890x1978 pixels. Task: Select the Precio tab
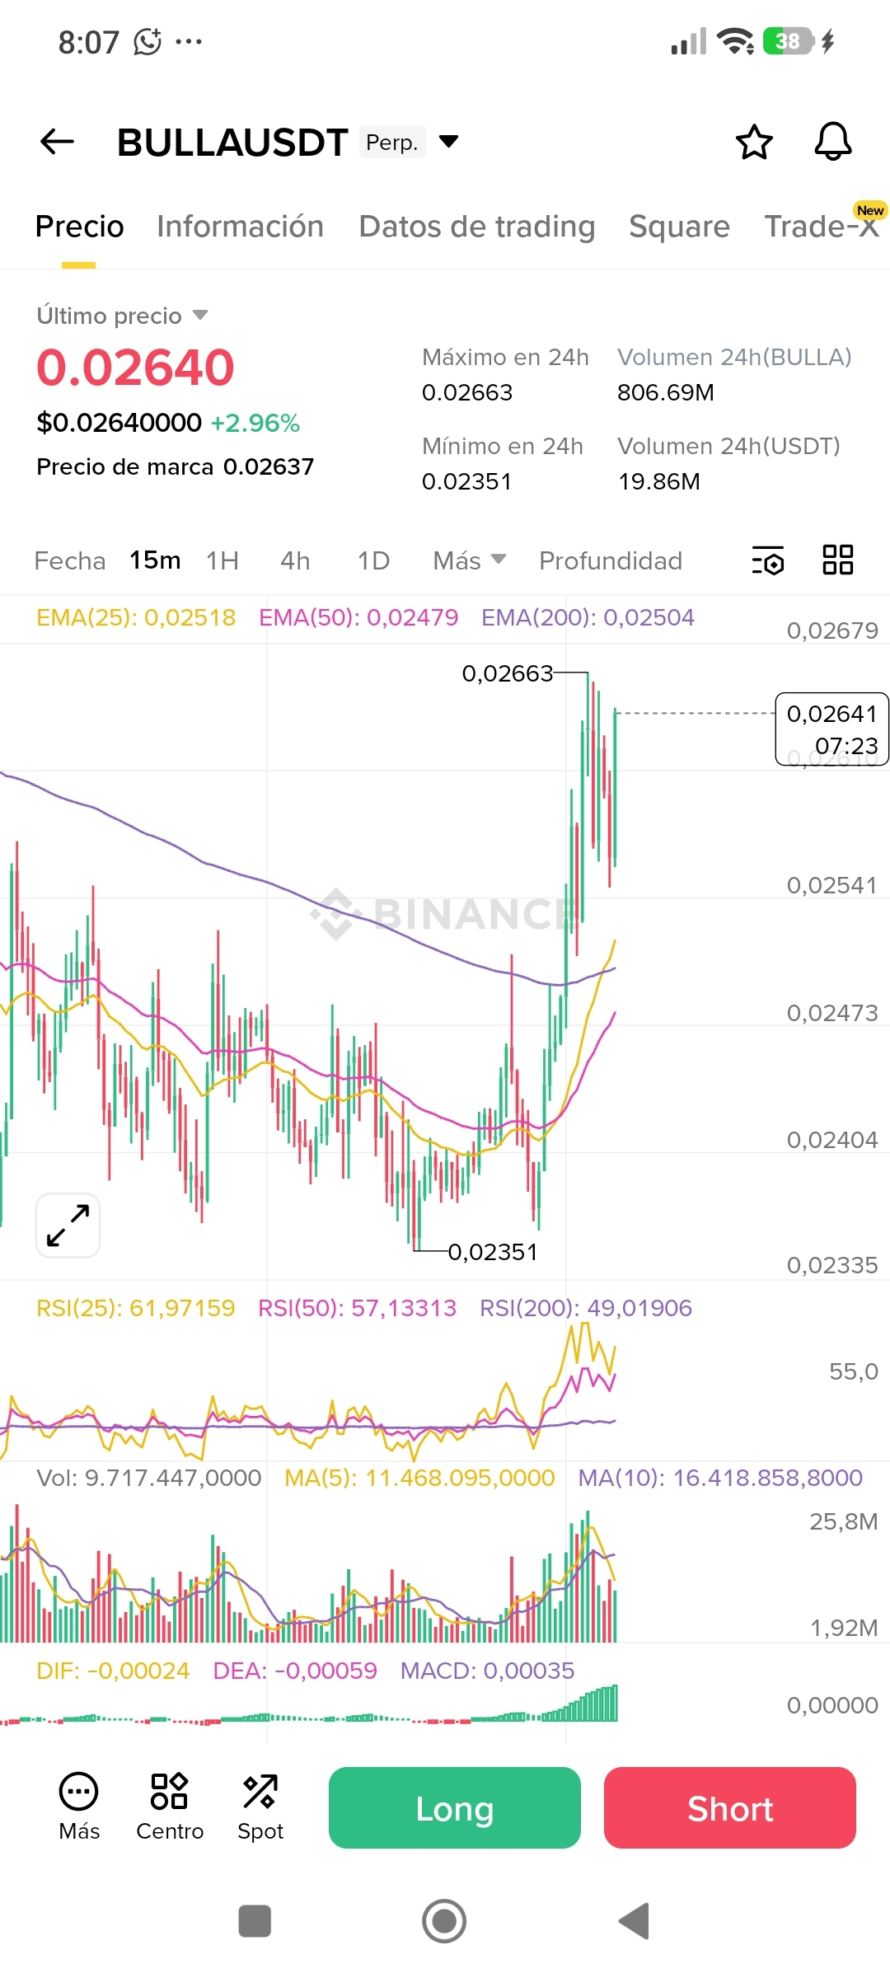click(79, 227)
